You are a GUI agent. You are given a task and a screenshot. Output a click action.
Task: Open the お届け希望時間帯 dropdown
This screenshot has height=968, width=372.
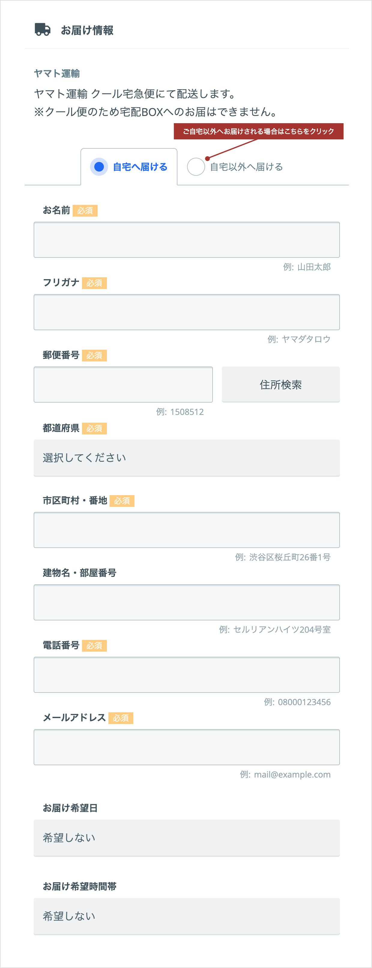(186, 916)
